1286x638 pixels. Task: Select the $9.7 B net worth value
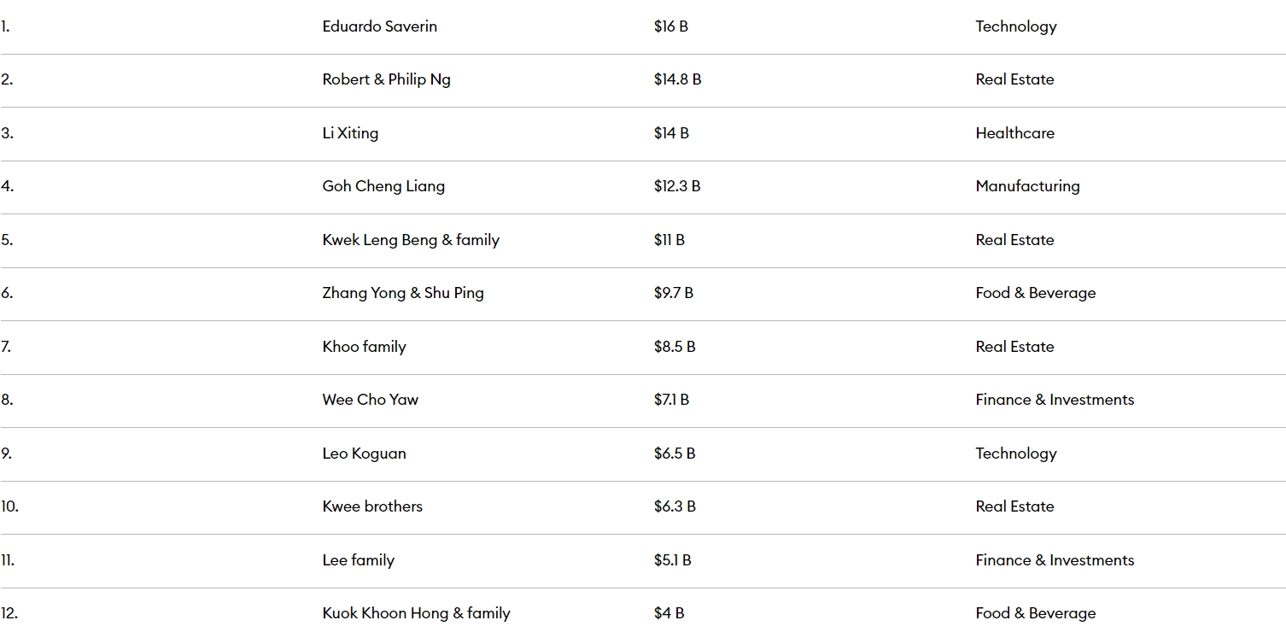click(x=674, y=293)
